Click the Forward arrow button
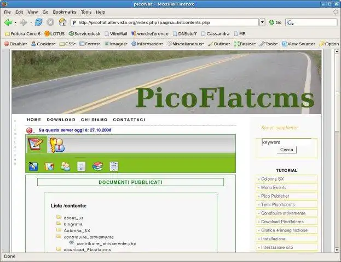 [x=23, y=22]
